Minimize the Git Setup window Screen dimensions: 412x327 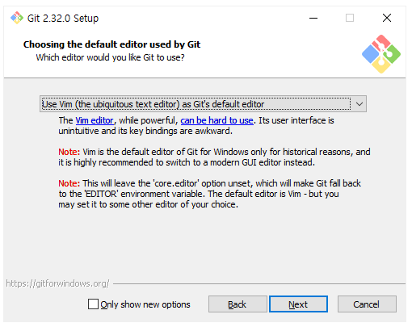[313, 18]
